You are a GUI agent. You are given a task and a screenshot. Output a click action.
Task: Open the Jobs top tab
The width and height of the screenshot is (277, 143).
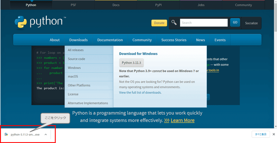point(201,5)
